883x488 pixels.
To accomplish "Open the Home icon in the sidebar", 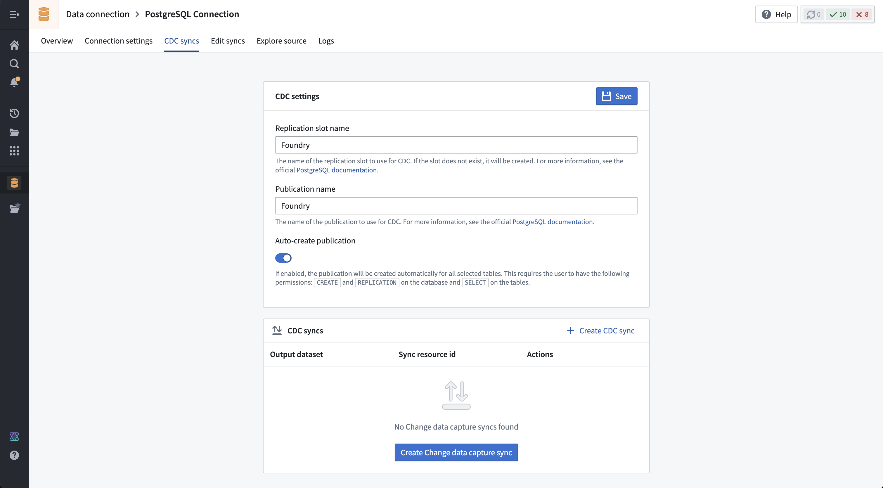I will coord(14,45).
